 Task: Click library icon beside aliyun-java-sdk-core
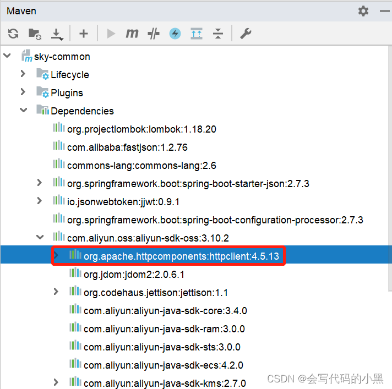pyautogui.click(x=75, y=309)
